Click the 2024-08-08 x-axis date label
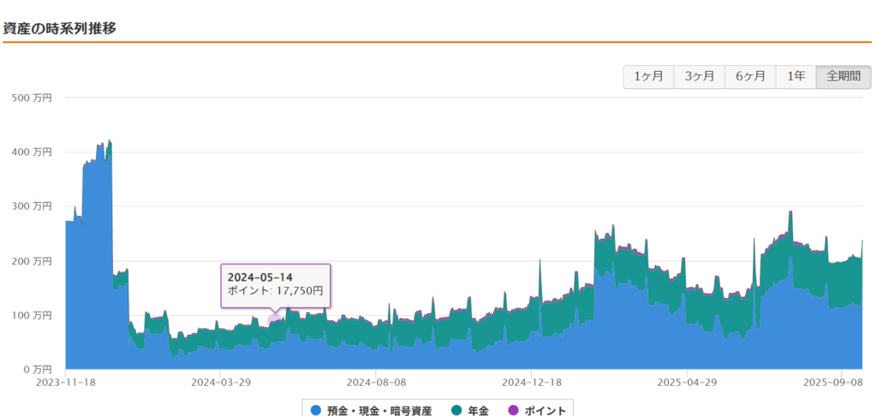This screenshot has width=877, height=416. pos(375,383)
